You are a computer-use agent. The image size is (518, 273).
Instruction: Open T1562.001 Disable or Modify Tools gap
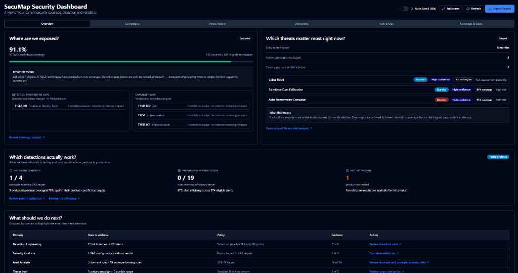pyautogui.click(x=69, y=106)
